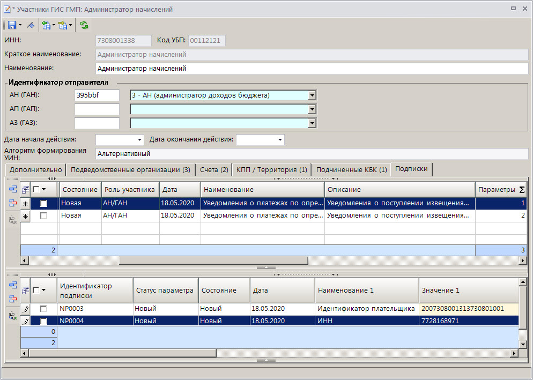Open the Подведомственные организации (3) tab

pyautogui.click(x=130, y=169)
